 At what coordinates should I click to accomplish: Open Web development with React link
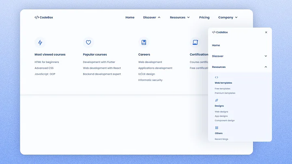pos(102,68)
